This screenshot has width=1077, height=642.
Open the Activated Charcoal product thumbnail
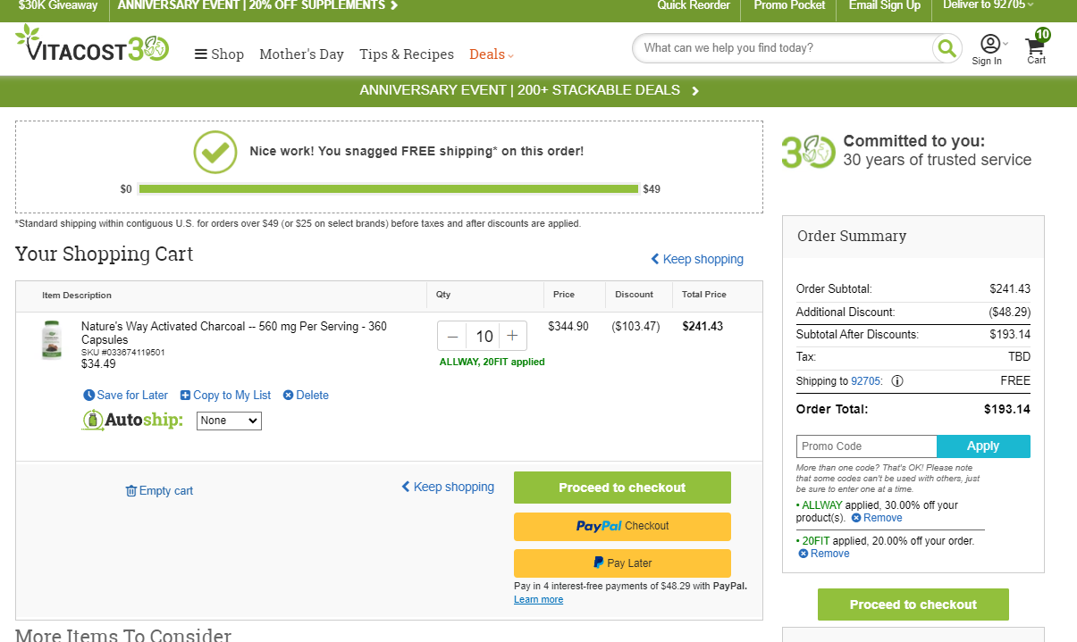52,340
